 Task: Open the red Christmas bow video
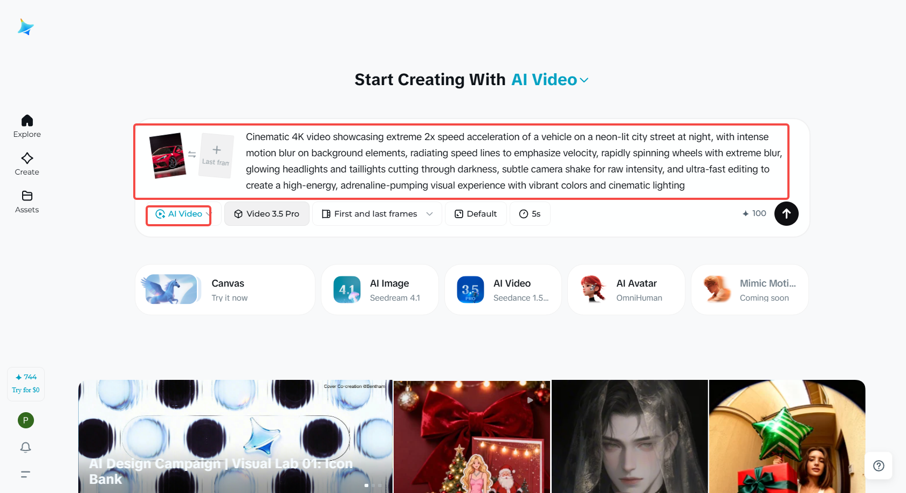click(x=472, y=436)
